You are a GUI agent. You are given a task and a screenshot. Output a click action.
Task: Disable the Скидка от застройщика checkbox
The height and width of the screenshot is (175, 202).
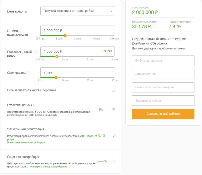(x=114, y=161)
